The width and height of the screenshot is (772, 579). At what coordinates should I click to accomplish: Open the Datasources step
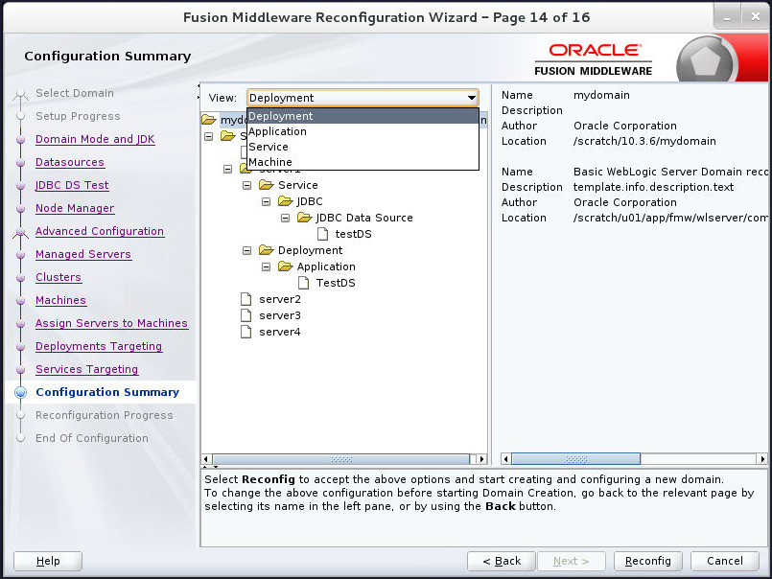[70, 162]
